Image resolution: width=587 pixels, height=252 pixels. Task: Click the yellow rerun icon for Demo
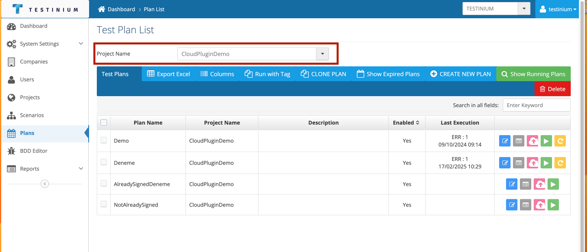pyautogui.click(x=560, y=141)
